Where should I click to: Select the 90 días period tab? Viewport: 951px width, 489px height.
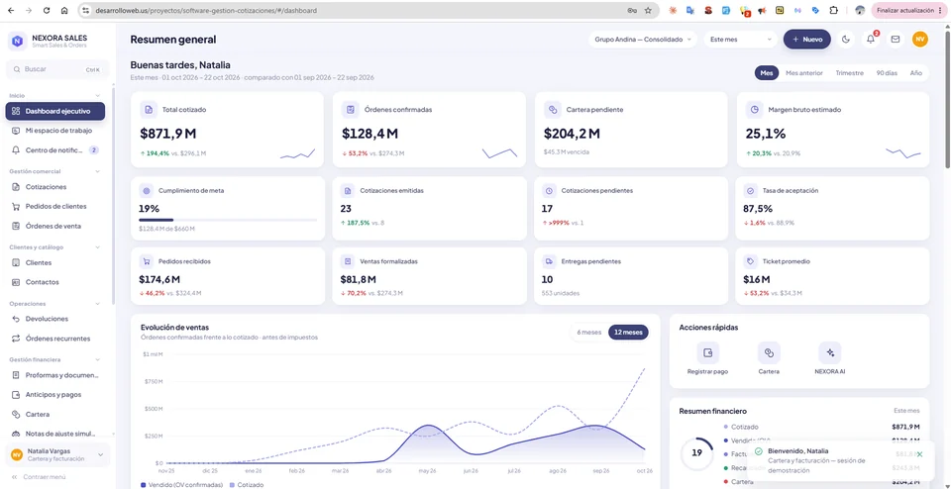coord(886,72)
